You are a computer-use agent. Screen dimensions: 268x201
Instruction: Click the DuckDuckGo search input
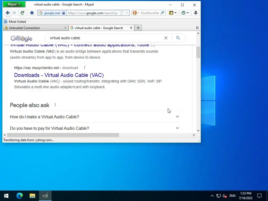pyautogui.click(x=150, y=13)
